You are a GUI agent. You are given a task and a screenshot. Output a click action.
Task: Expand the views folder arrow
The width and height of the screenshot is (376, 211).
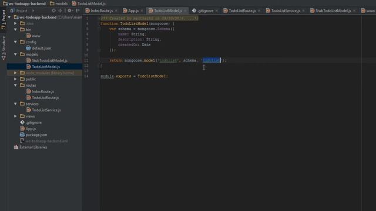coord(15,116)
